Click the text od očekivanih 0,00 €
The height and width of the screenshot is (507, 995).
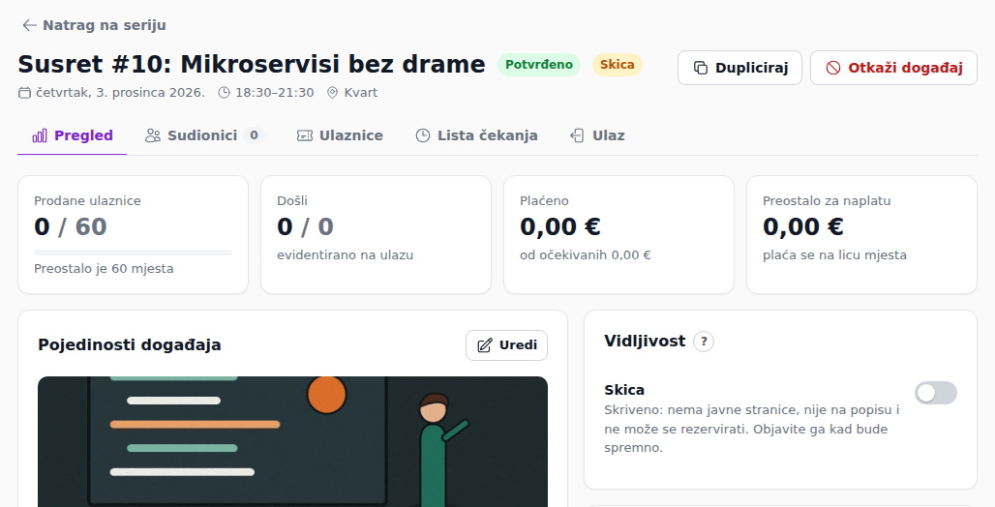[585, 255]
